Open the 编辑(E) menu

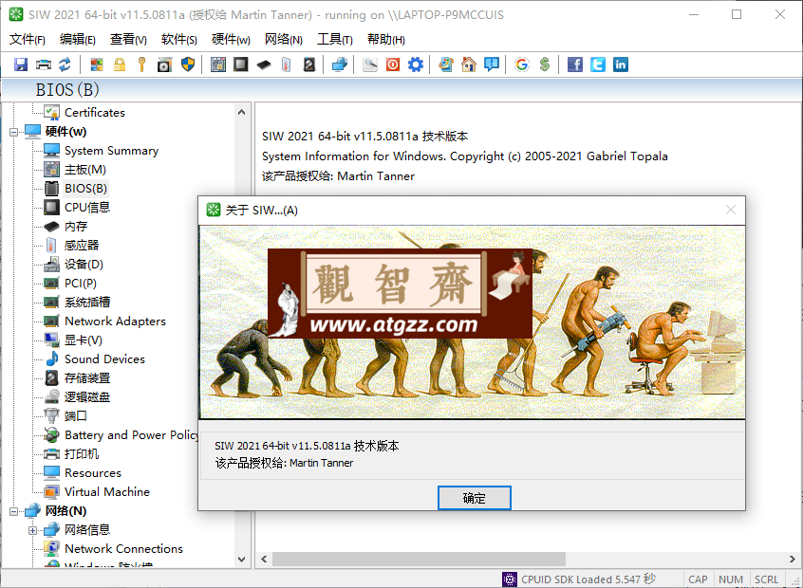(77, 40)
